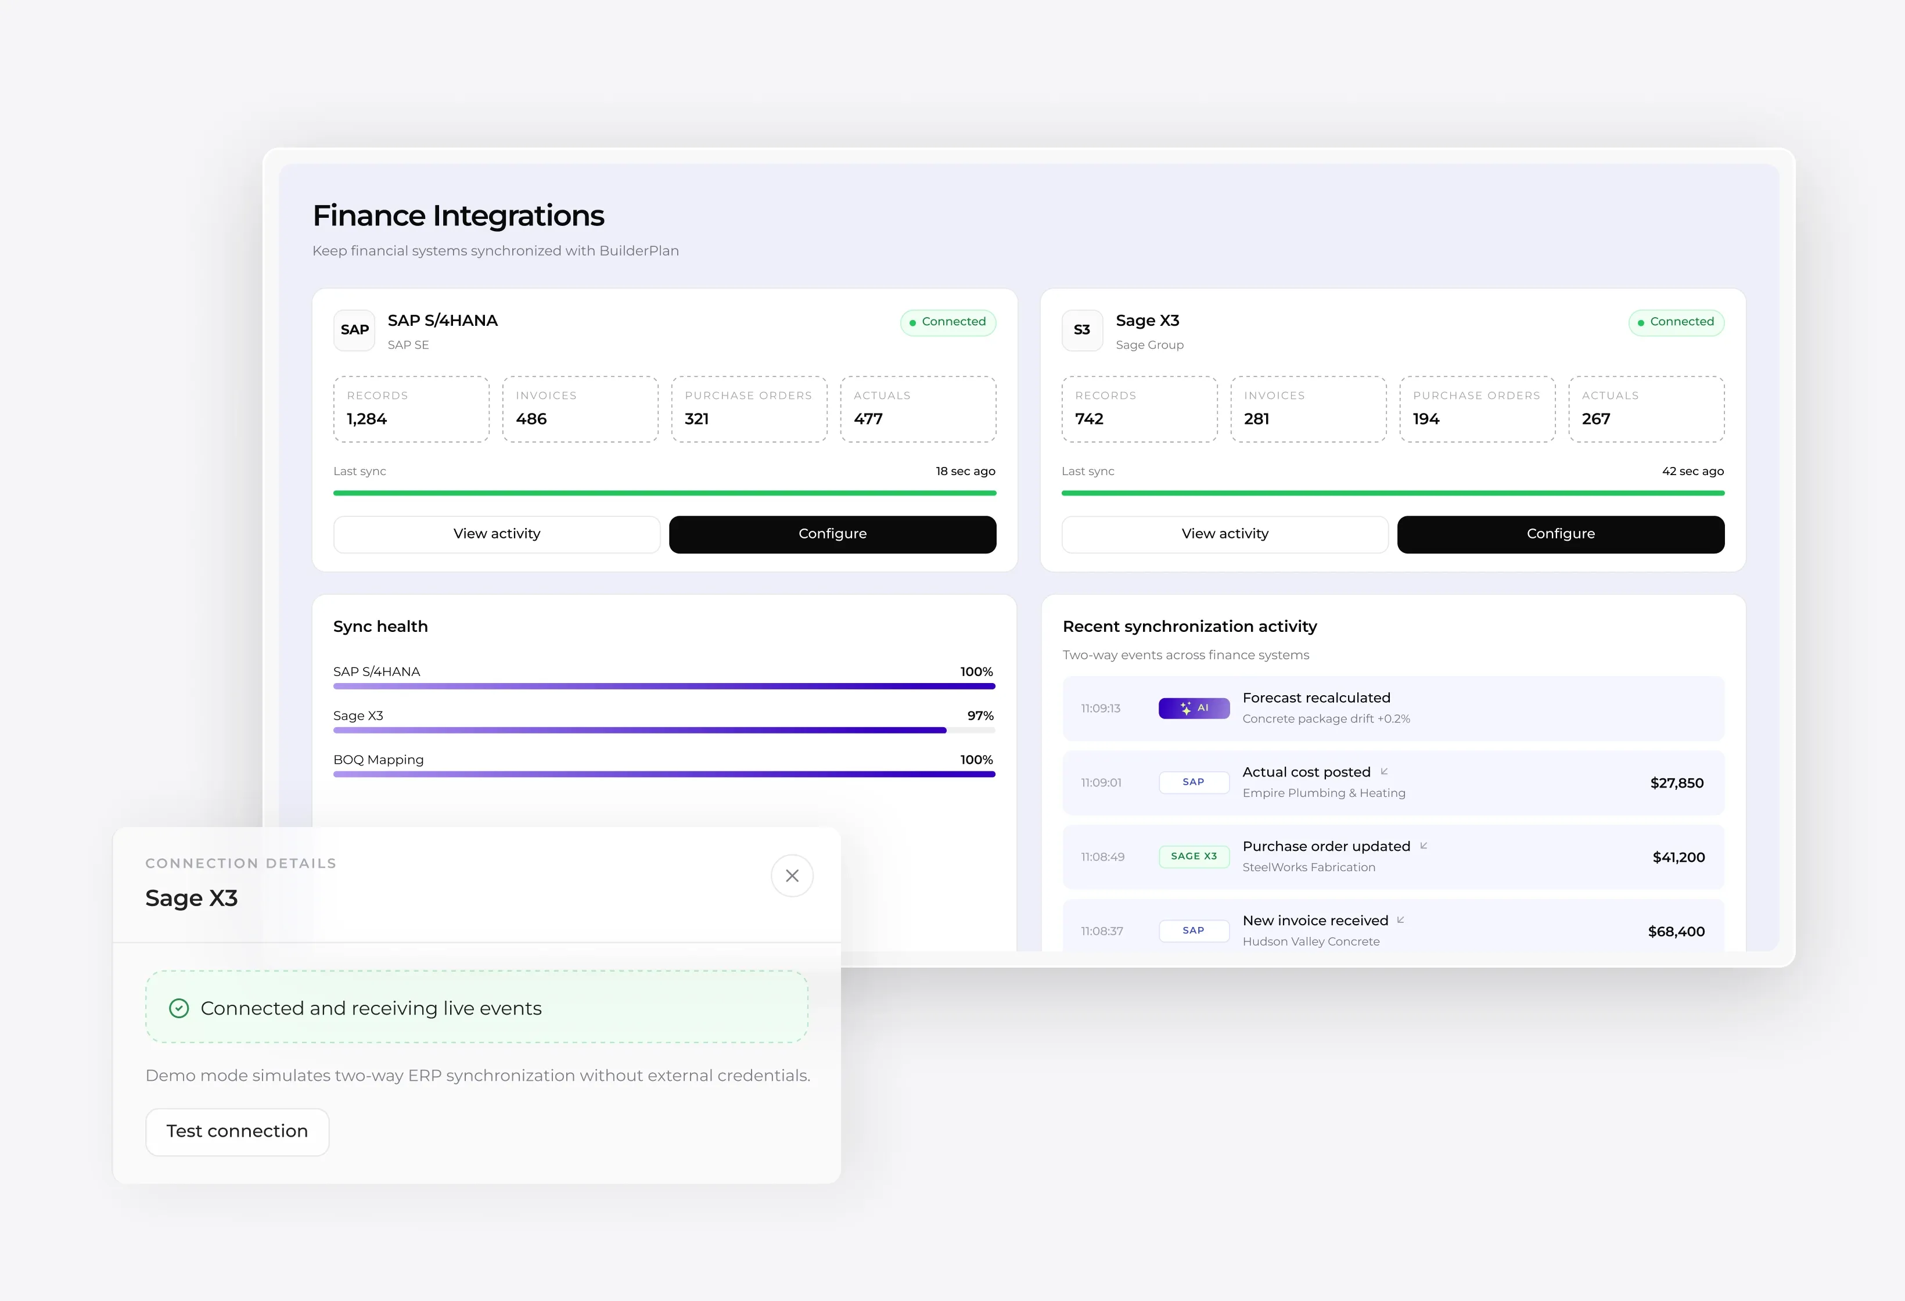Select the SAP Actuals 477 stat box

pos(918,409)
